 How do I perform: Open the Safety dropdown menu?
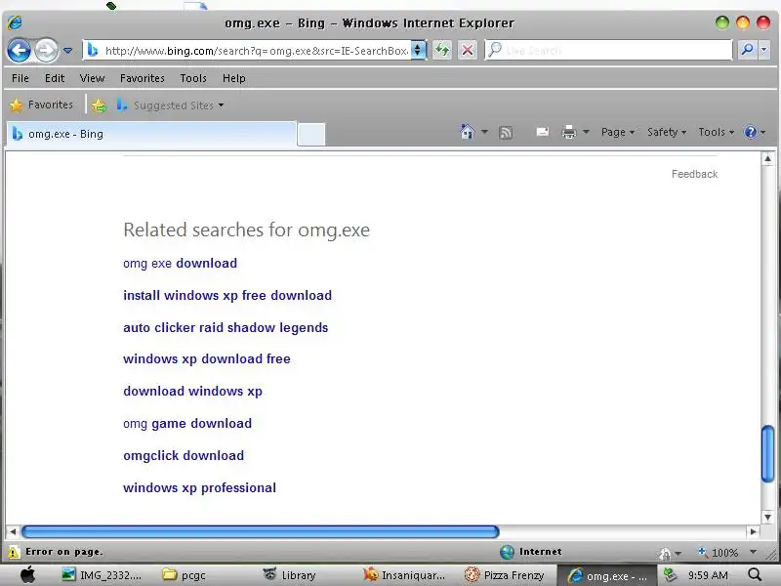(667, 132)
